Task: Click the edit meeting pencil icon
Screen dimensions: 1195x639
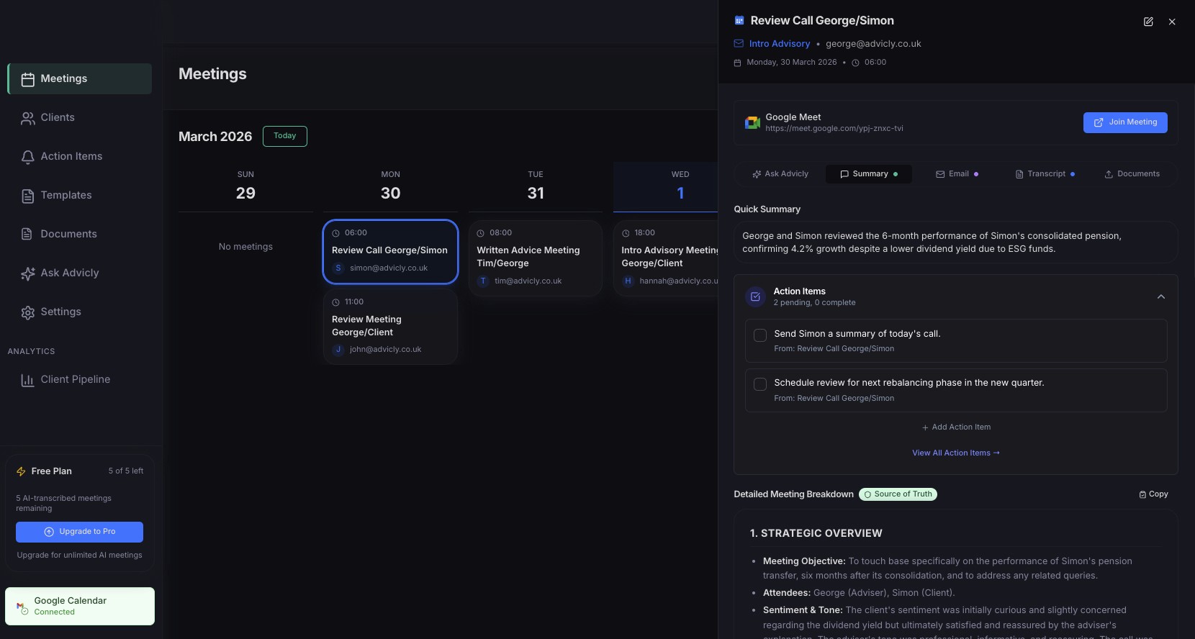Action: [x=1148, y=22]
